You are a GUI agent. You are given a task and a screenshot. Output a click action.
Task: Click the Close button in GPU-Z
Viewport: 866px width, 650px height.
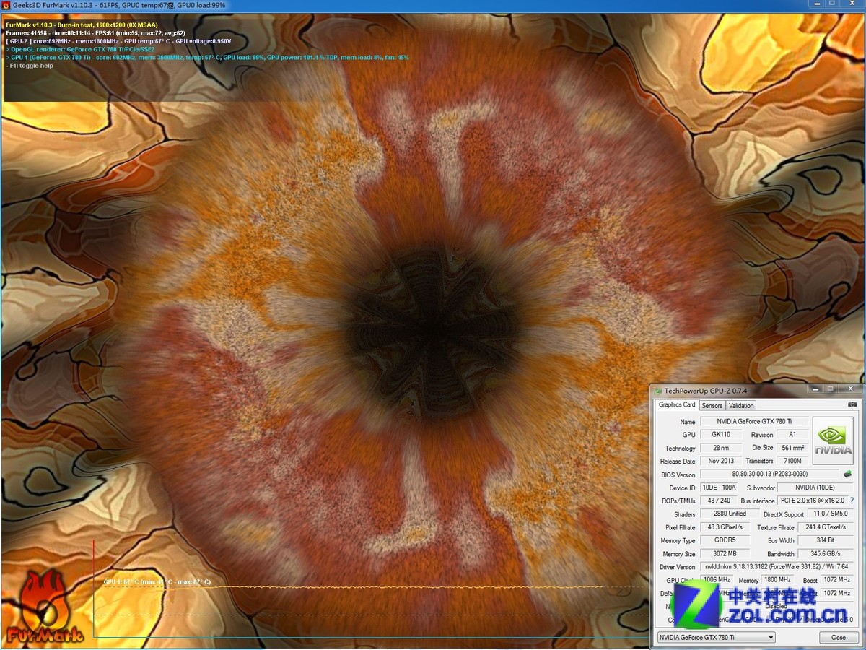[x=838, y=638]
